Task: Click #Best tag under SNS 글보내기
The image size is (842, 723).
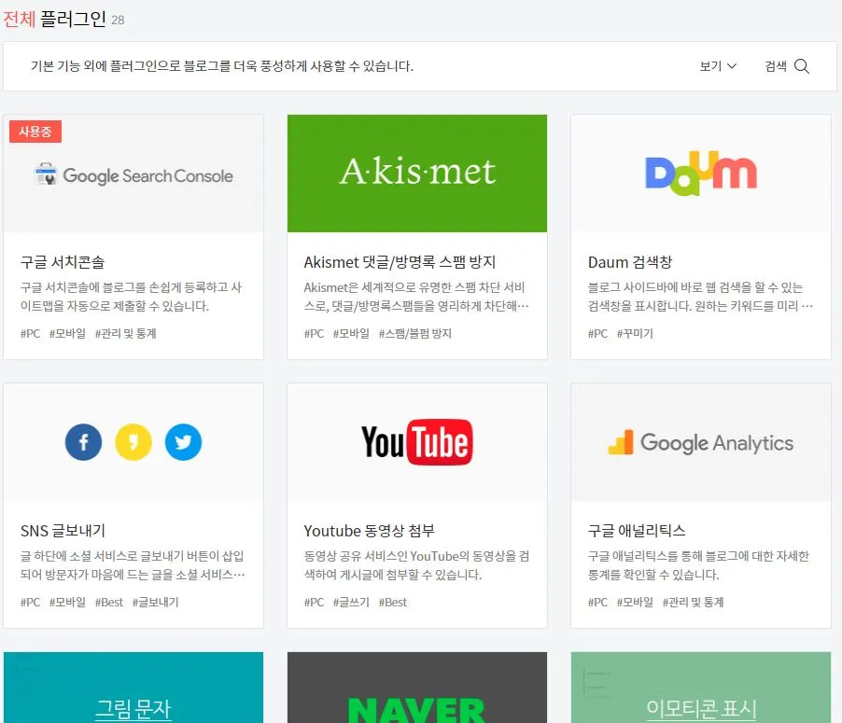Action: tap(109, 603)
